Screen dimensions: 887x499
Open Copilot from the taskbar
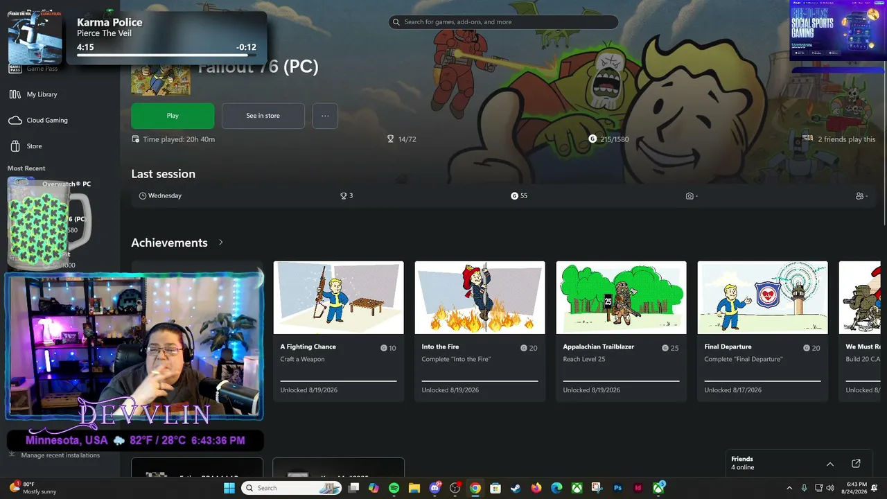374,488
